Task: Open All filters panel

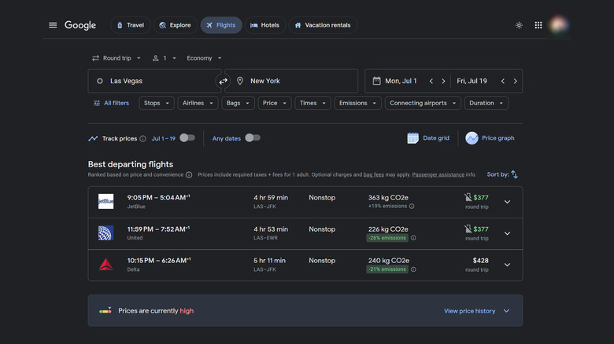Action: point(111,103)
